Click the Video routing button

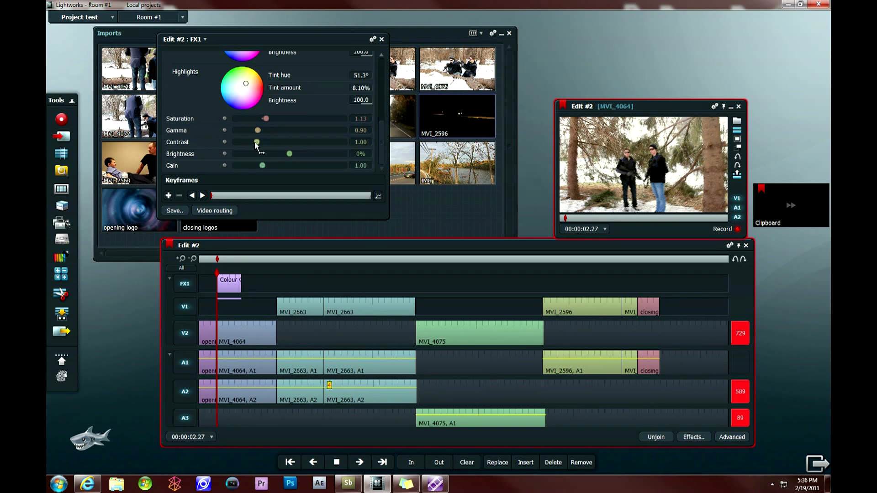click(215, 210)
